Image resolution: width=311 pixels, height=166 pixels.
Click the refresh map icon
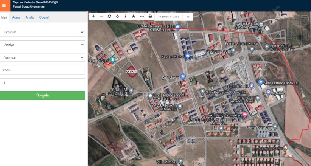109,17
